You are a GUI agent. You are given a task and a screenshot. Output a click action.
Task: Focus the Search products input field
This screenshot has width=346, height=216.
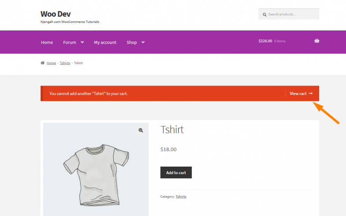point(291,15)
